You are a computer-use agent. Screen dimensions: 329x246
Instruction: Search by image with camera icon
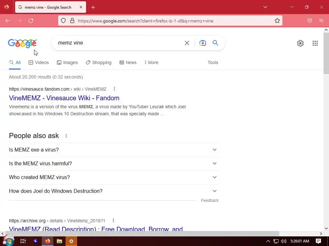203,43
